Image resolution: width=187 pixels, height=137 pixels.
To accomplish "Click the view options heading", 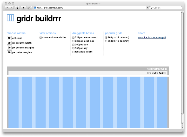I will [x=48, y=33].
